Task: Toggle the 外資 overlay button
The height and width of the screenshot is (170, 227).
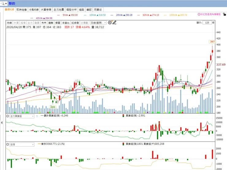Action: click(16, 23)
